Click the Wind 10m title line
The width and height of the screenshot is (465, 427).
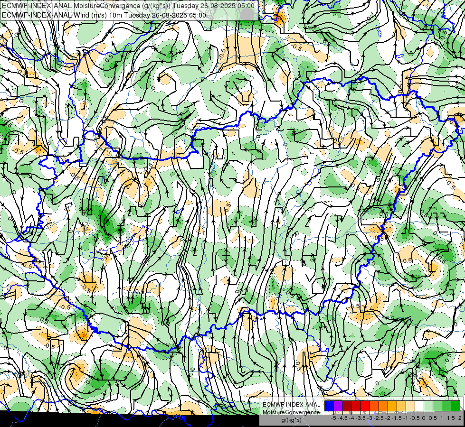tap(104, 15)
